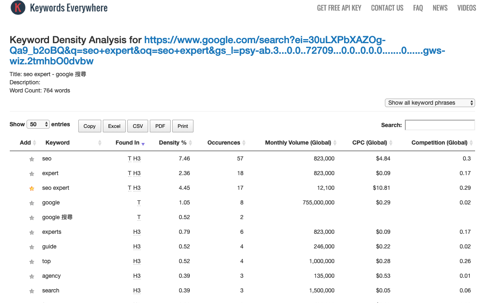
Task: Click density value 7.46
Action: [x=184, y=158]
